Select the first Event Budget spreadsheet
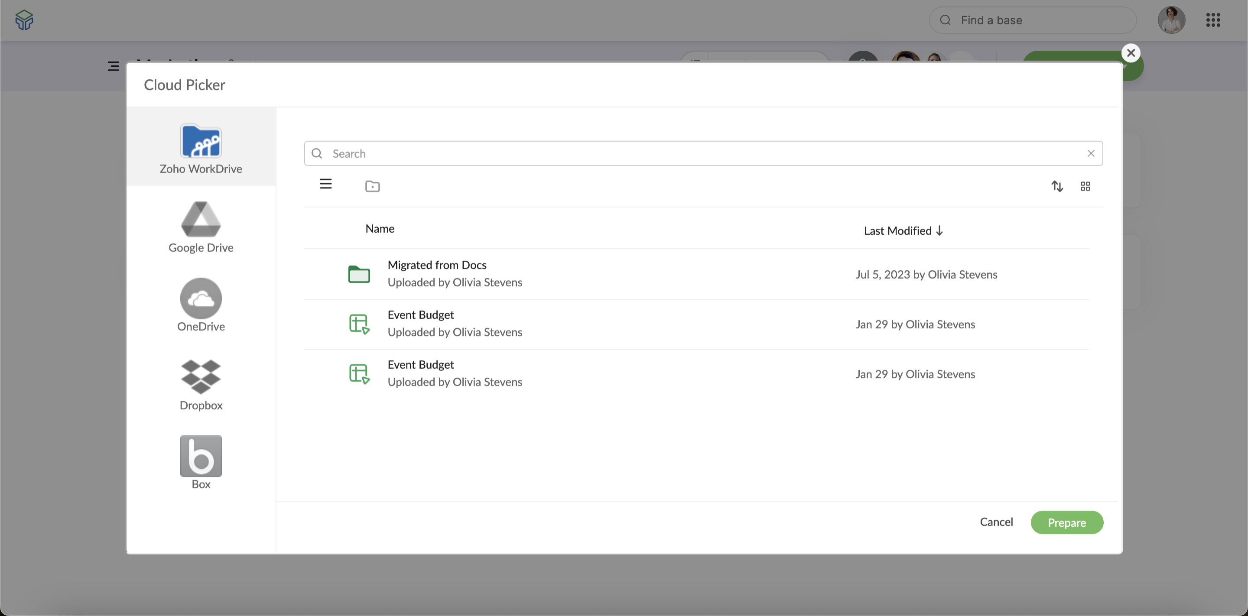1248x616 pixels. click(420, 315)
